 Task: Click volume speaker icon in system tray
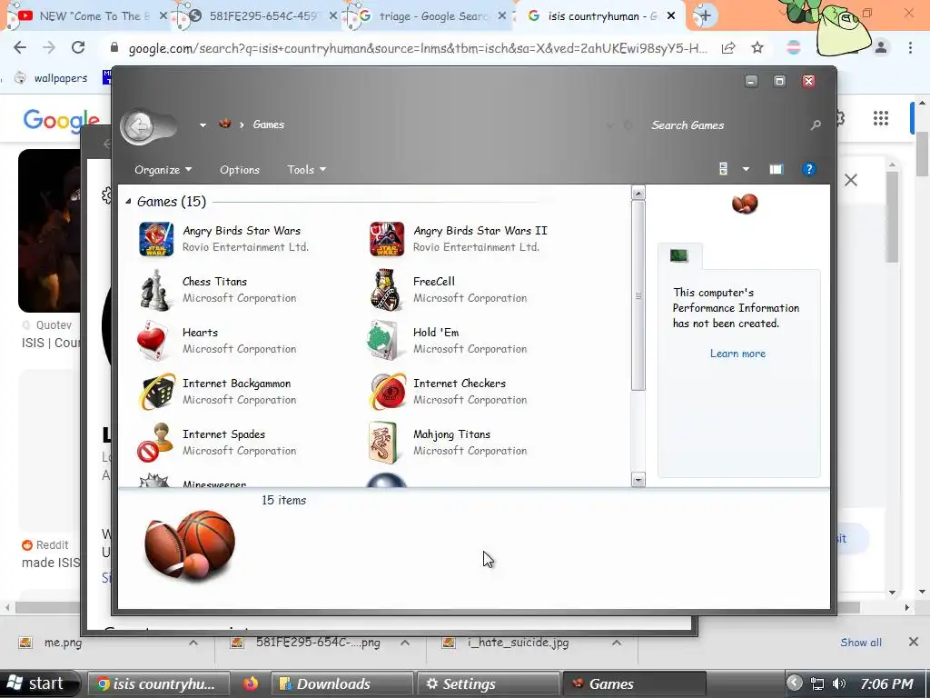click(x=839, y=683)
